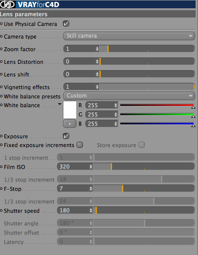Click the animation dot beside Vignetting effects

[x=1, y=87]
